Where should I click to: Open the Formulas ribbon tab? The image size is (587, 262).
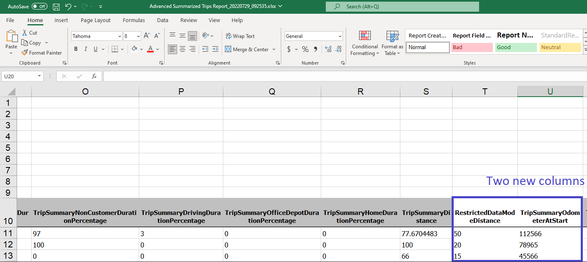pos(134,20)
